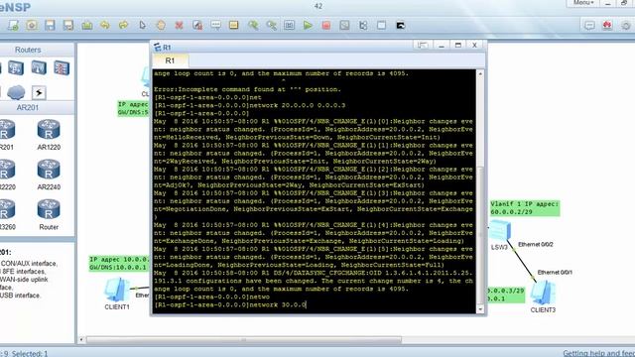This screenshot has height=357, width=635.
Task: Create a new topology from toolbar
Action: (x=13, y=25)
